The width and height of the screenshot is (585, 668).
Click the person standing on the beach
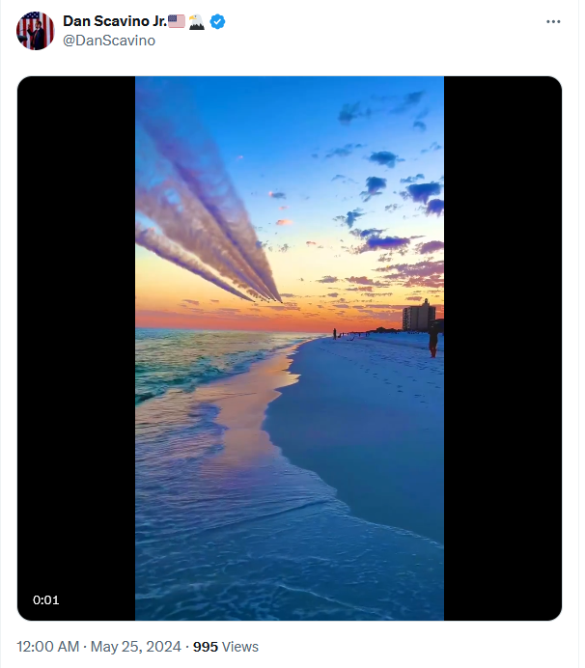pyautogui.click(x=432, y=341)
